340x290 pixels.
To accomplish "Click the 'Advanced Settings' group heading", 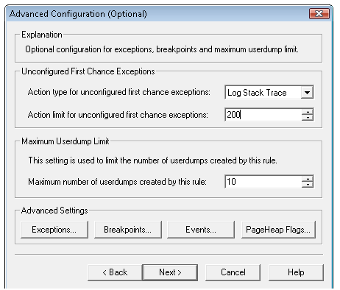I will click(x=54, y=211).
